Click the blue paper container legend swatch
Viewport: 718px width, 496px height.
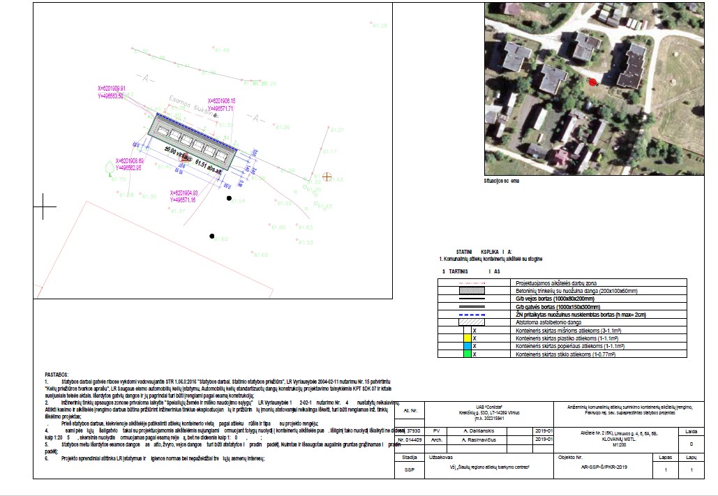(x=468, y=346)
